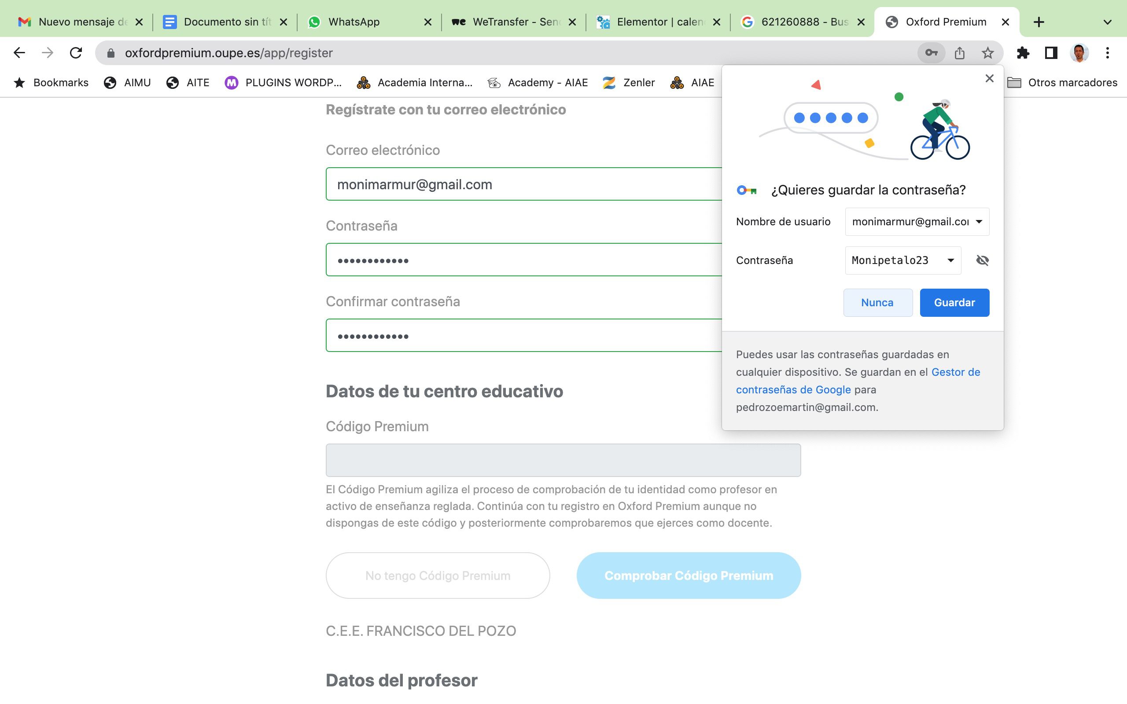
Task: Open the Extensions puzzle icon
Action: coord(1023,53)
